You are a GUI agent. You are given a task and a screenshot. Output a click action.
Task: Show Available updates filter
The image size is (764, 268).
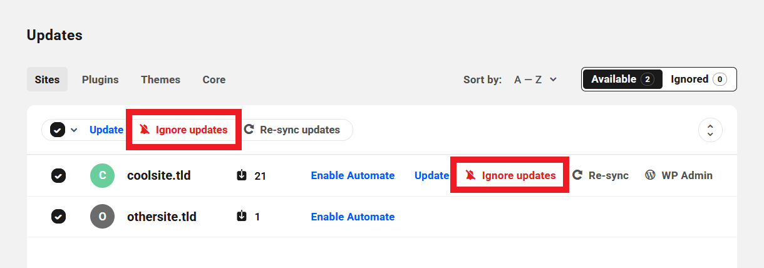tap(622, 79)
